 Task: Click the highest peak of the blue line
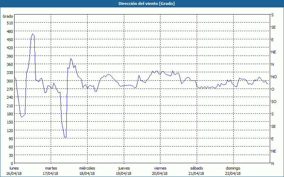33,34
